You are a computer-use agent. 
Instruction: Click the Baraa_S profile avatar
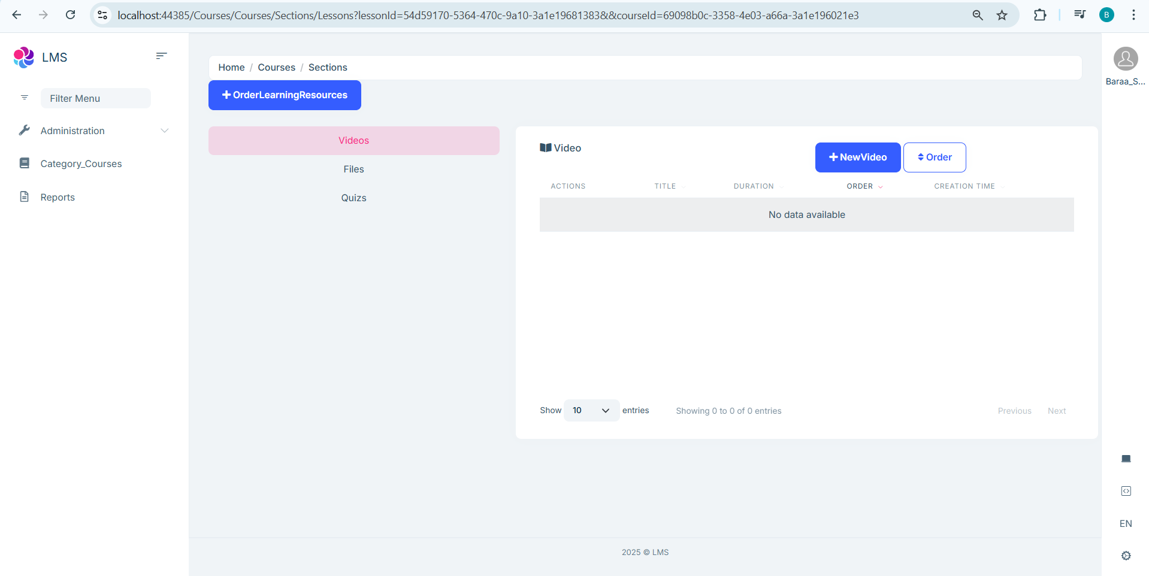1125,59
